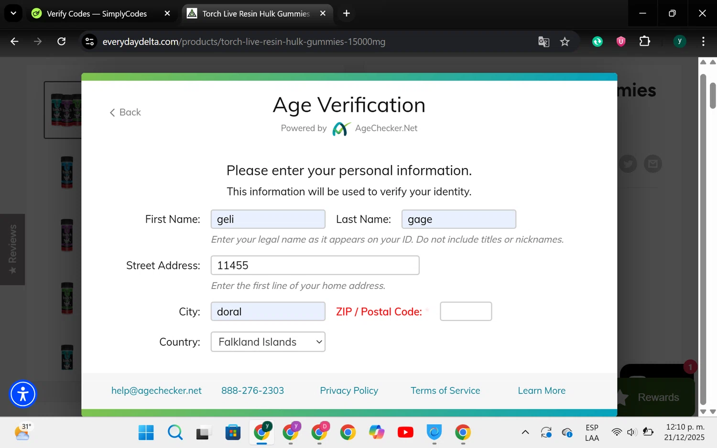This screenshot has height=448, width=717.
Task: Switch to Torch Live Resin Hulk Gummies tab
Action: pyautogui.click(x=256, y=14)
